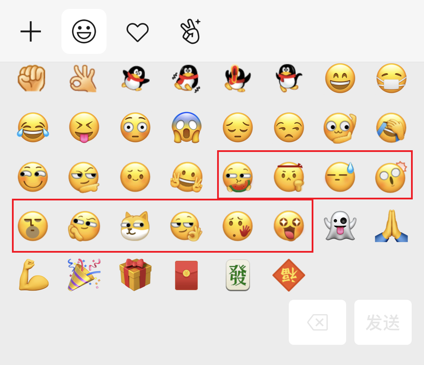Switch to the heart favorites tab
Image resolution: width=424 pixels, height=365 pixels.
click(138, 32)
